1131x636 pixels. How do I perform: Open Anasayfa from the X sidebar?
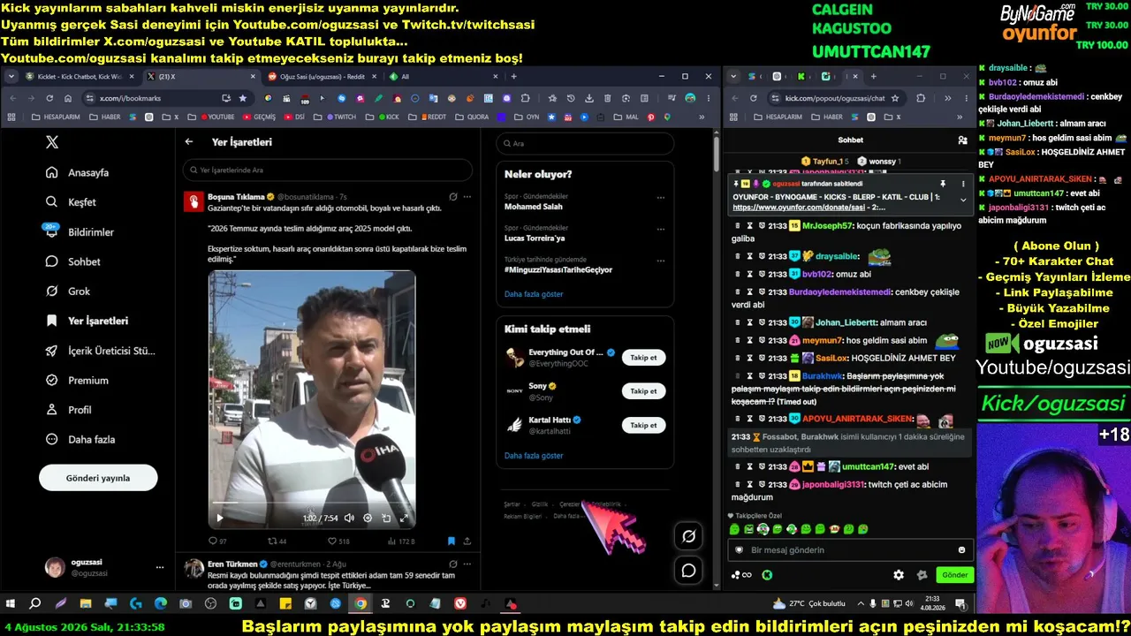78,172
